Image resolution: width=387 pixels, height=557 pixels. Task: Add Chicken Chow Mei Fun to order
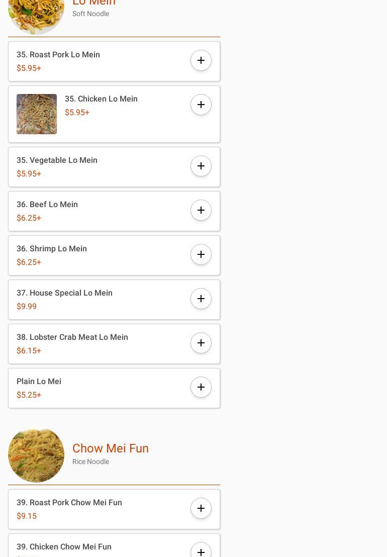[x=201, y=551]
